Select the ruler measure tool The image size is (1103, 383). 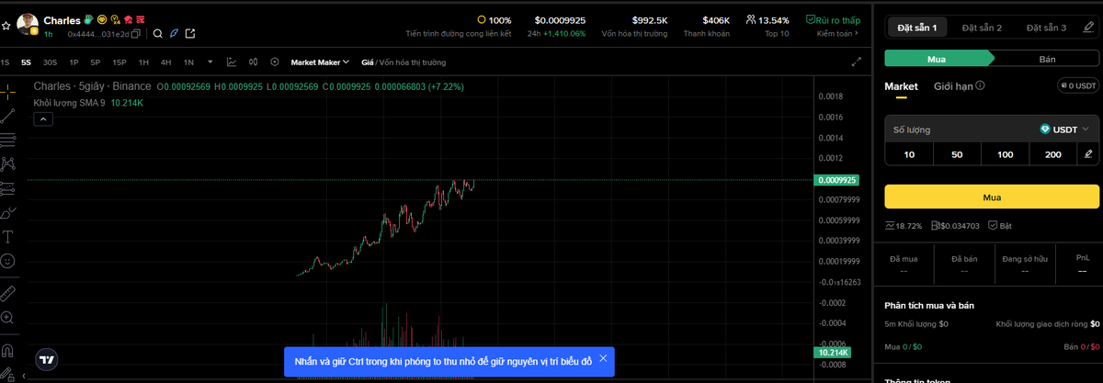point(7,294)
